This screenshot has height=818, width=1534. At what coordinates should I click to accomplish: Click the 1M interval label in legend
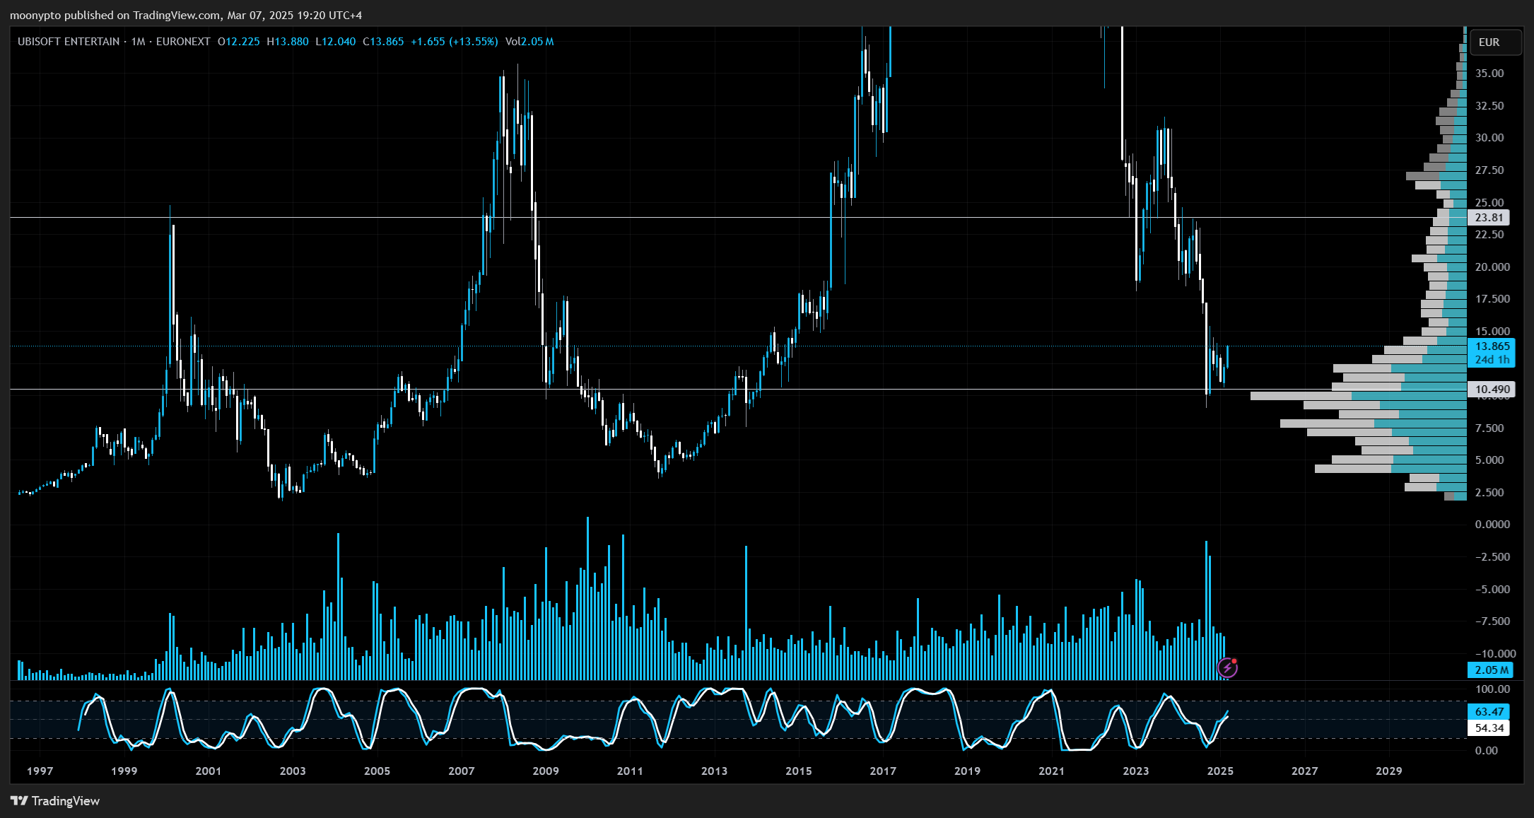click(139, 42)
